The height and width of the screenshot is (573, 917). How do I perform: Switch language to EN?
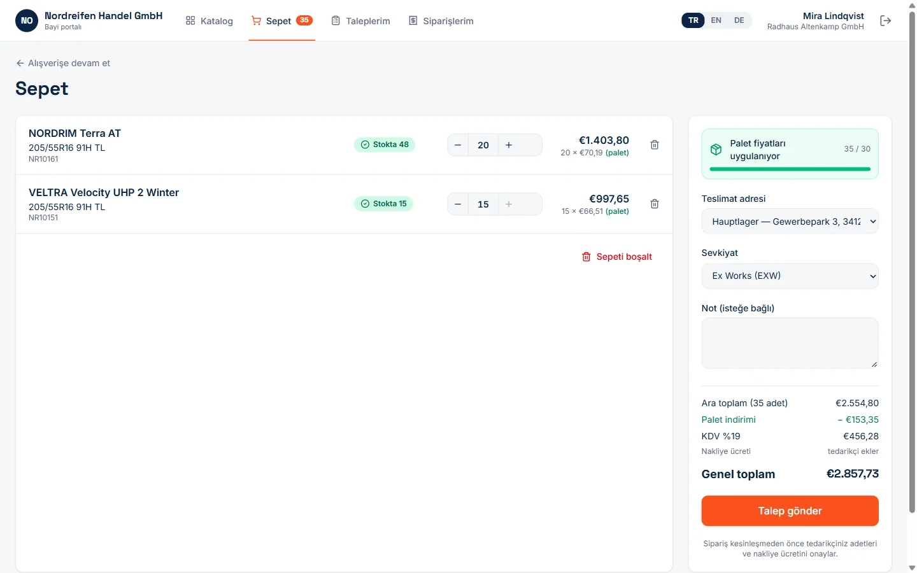[x=716, y=20]
